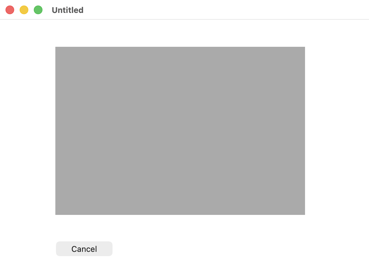Focus the large gray canvas rectangle
Screen dimensions: 369x266
point(180,131)
